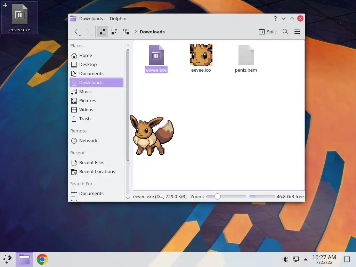Image resolution: width=356 pixels, height=267 pixels.
Task: Click the Videos film icon
Action: pos(74,110)
